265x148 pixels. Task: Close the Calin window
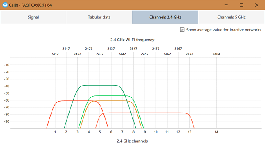coord(257,5)
